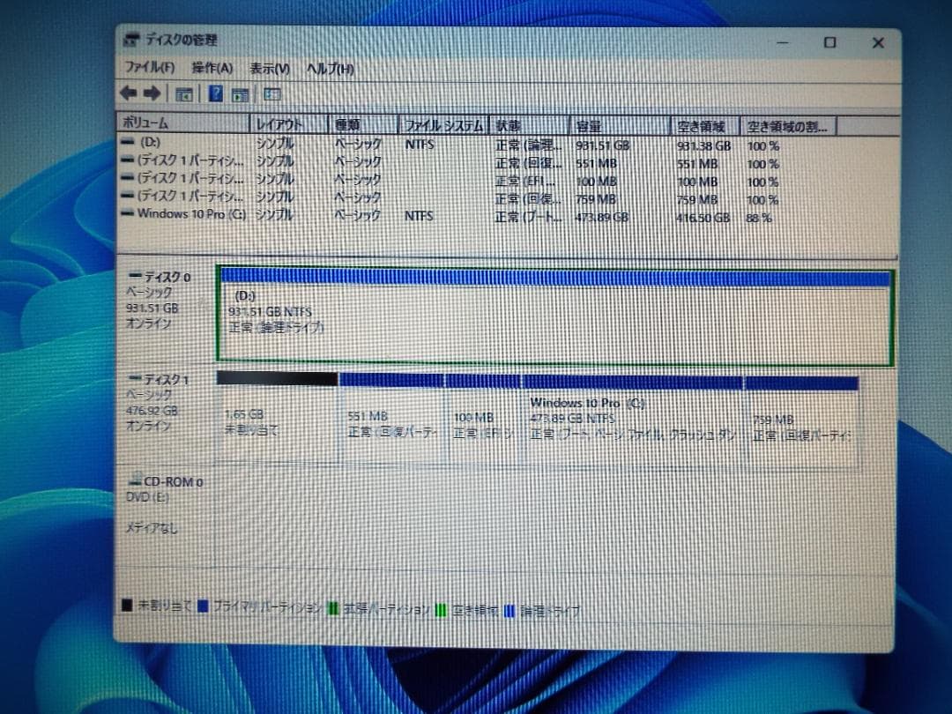The height and width of the screenshot is (714, 952).
Task: Open the ファイル(F) menu
Action: [146, 67]
